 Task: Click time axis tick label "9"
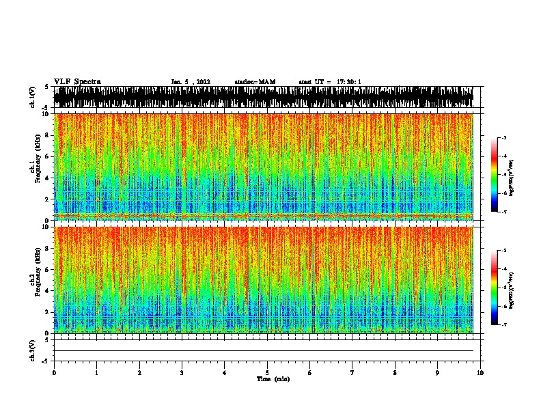click(x=437, y=373)
